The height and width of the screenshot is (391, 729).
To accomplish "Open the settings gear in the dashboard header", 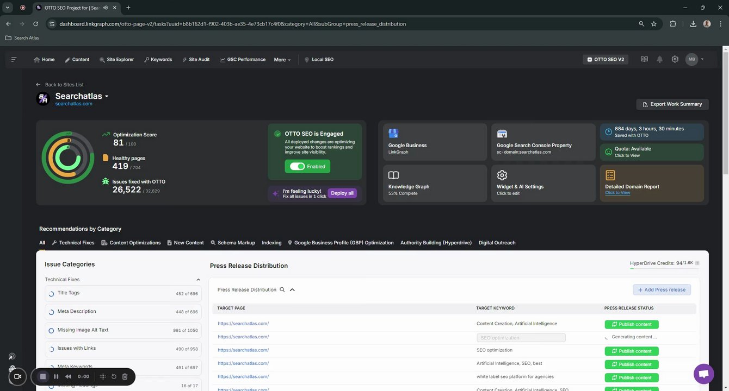I will [x=675, y=59].
